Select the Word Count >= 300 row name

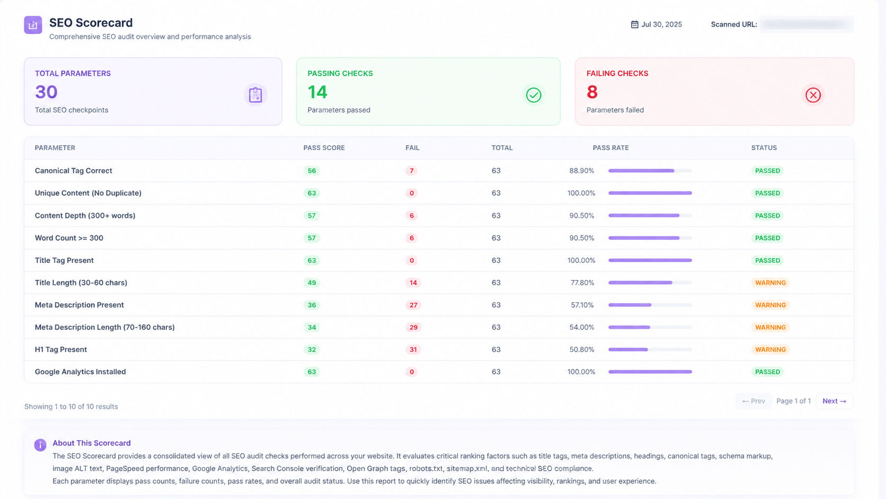69,238
